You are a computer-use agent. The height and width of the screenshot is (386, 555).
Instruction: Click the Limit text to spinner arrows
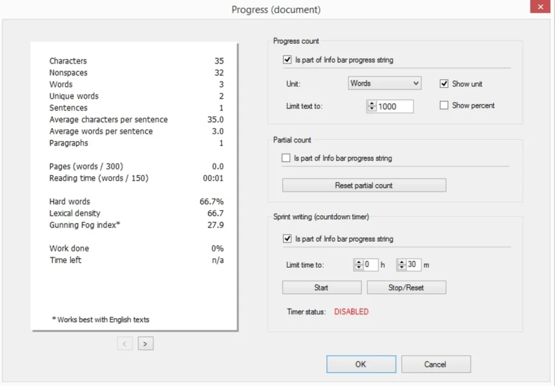click(372, 106)
